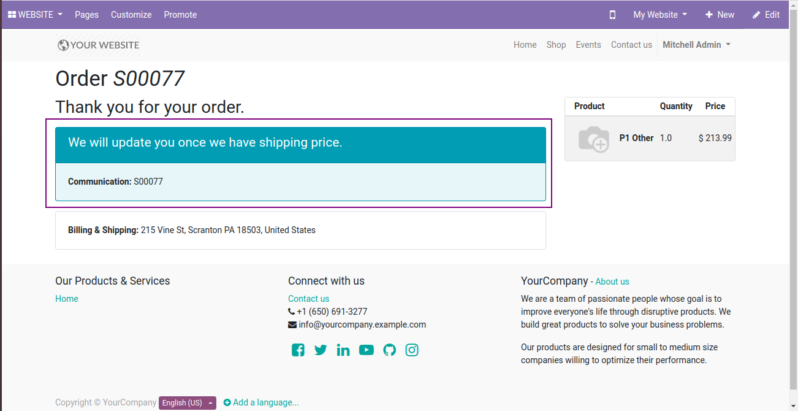Expand the My Website dropdown
Viewport: 798px width, 411px height.
click(x=659, y=15)
